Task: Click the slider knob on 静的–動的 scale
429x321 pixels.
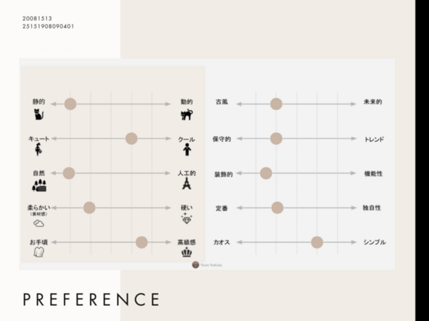Action: 70,104
